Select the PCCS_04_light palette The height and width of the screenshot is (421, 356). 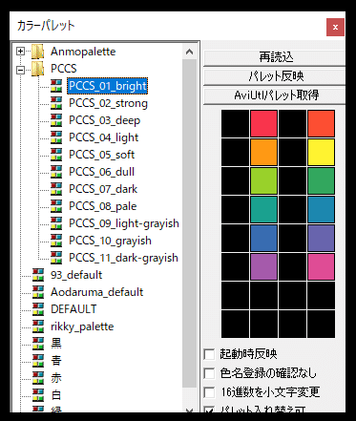pyautogui.click(x=103, y=137)
